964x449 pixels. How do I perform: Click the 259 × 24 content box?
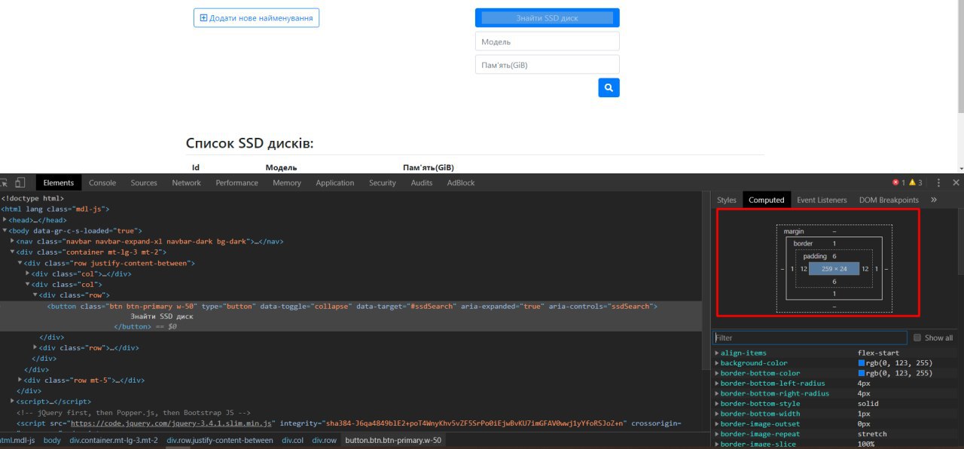pos(834,269)
